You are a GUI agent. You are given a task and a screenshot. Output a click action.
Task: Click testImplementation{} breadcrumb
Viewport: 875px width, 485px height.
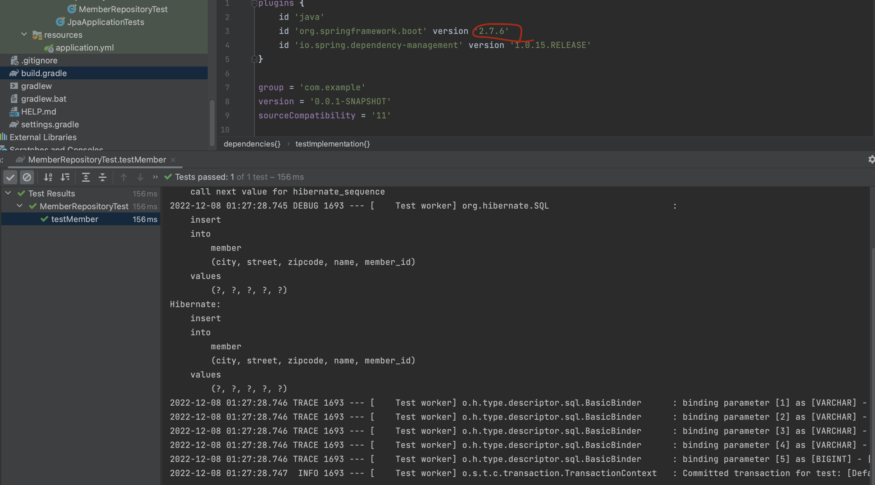pyautogui.click(x=332, y=144)
